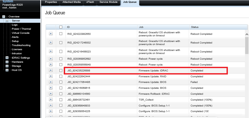
Task: Click the 'Failed' status text
Action: pos(194,82)
